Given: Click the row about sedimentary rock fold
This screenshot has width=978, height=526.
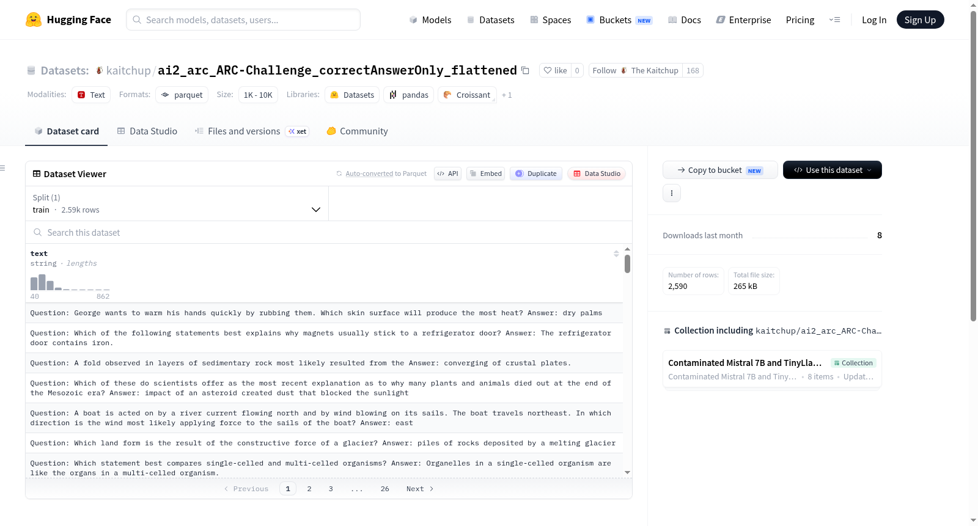Looking at the screenshot, I should [x=324, y=363].
